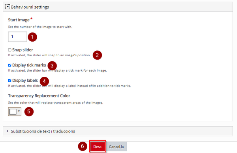237x153 pixels.
Task: Open the Transparency Replacement Color picker
Action: coord(15,112)
